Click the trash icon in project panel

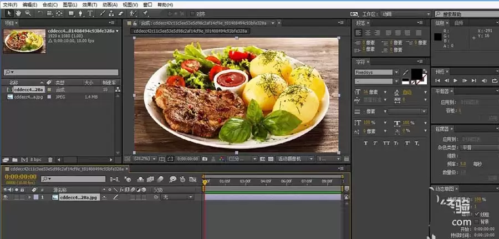click(x=50, y=160)
